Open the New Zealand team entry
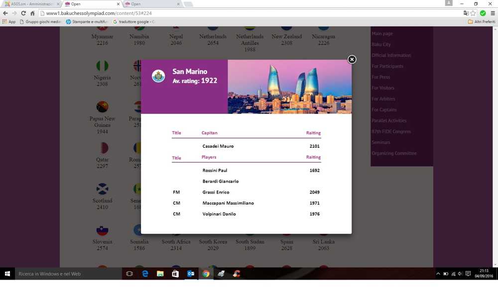Viewport: 498px width, 301px height. [x=286, y=36]
